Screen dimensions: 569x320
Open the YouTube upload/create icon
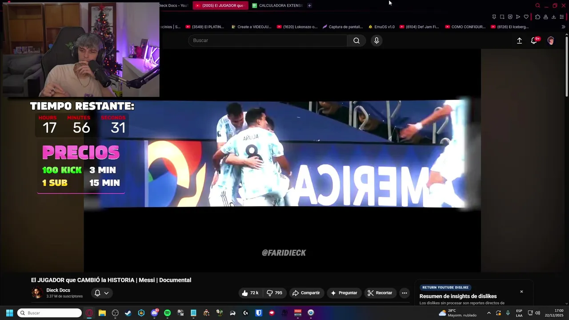[x=519, y=40]
